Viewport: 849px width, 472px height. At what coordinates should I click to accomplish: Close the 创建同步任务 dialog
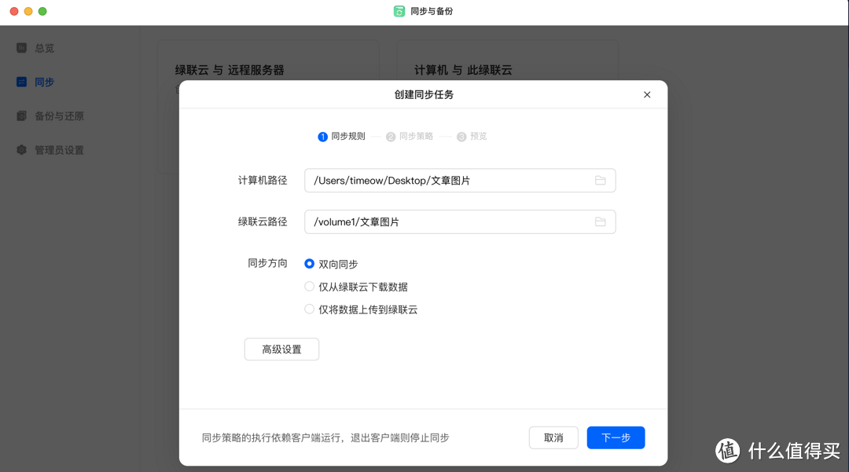647,94
